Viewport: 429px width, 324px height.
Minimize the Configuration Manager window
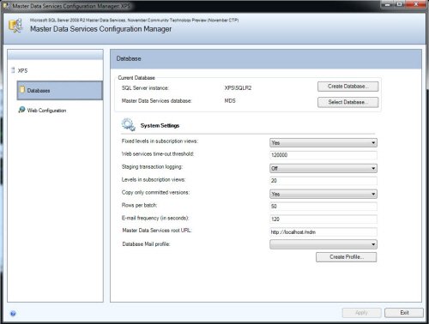tap(388, 4)
